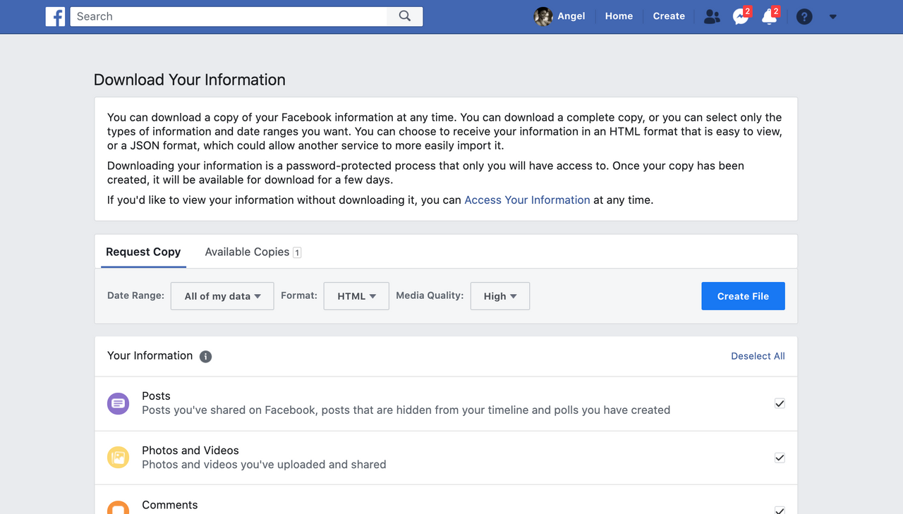
Task: Click the Deselect All link
Action: pyautogui.click(x=758, y=356)
